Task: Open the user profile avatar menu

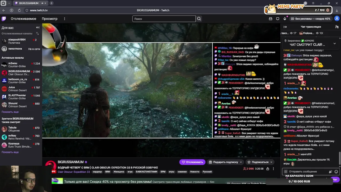Action: tap(337, 19)
